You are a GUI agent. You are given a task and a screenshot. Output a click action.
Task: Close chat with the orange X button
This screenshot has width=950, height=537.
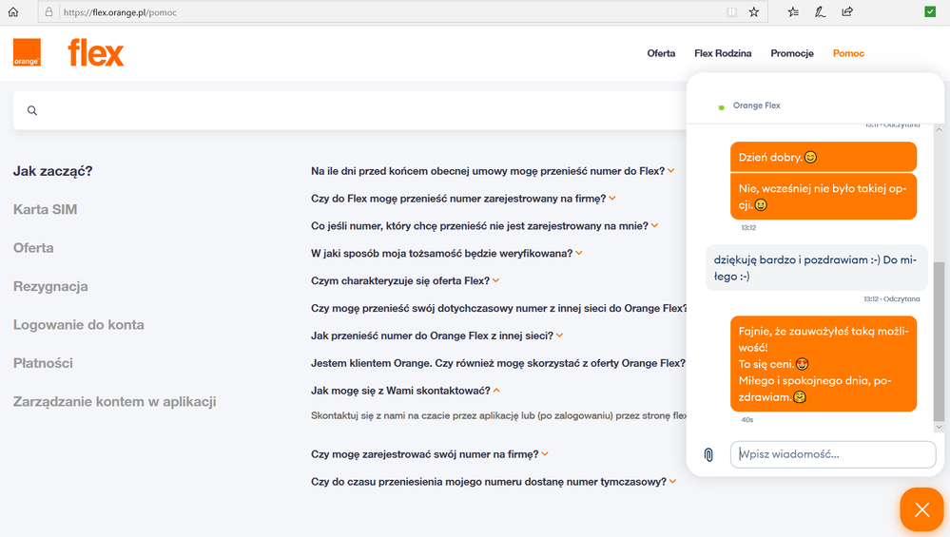pyautogui.click(x=921, y=510)
